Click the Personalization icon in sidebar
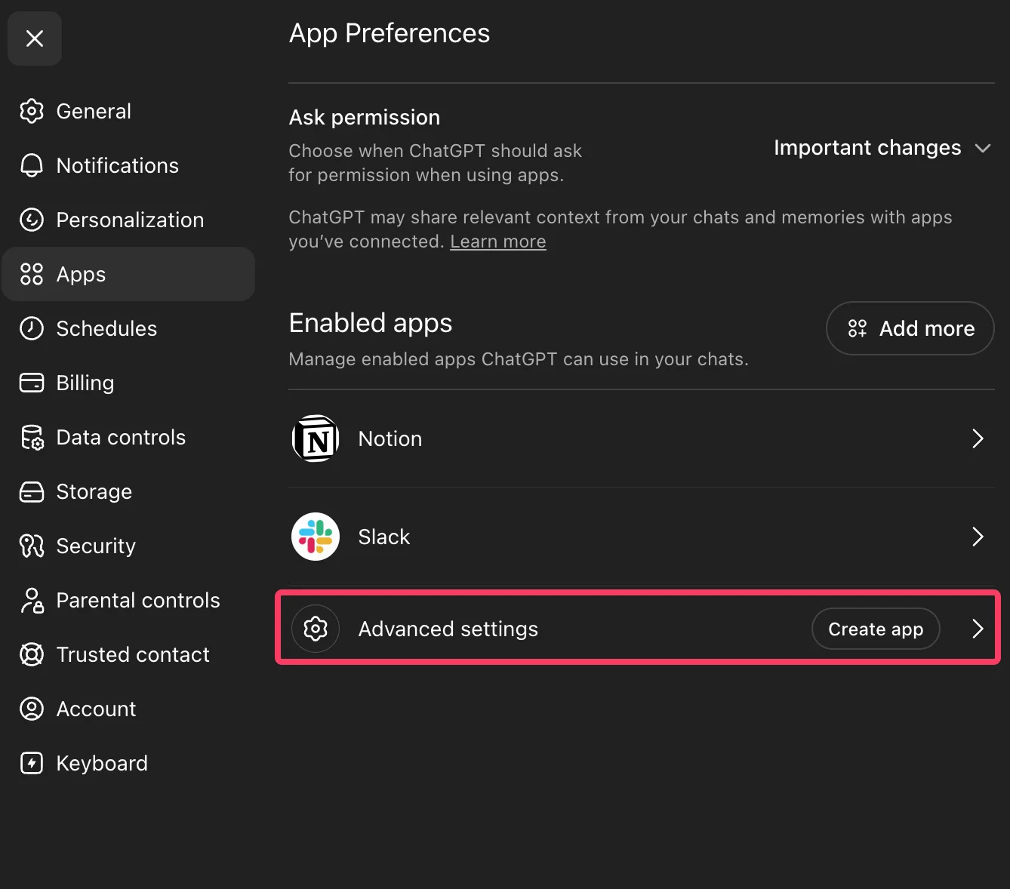Viewport: 1010px width, 889px height. coord(32,220)
